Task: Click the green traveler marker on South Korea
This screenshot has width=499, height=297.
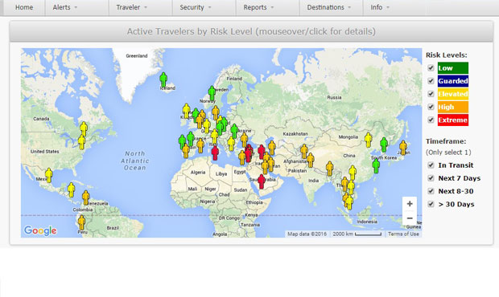Action: [384, 144]
